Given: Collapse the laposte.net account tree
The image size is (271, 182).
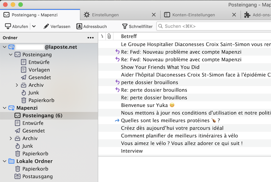Looking at the screenshot, I should 5,47.
